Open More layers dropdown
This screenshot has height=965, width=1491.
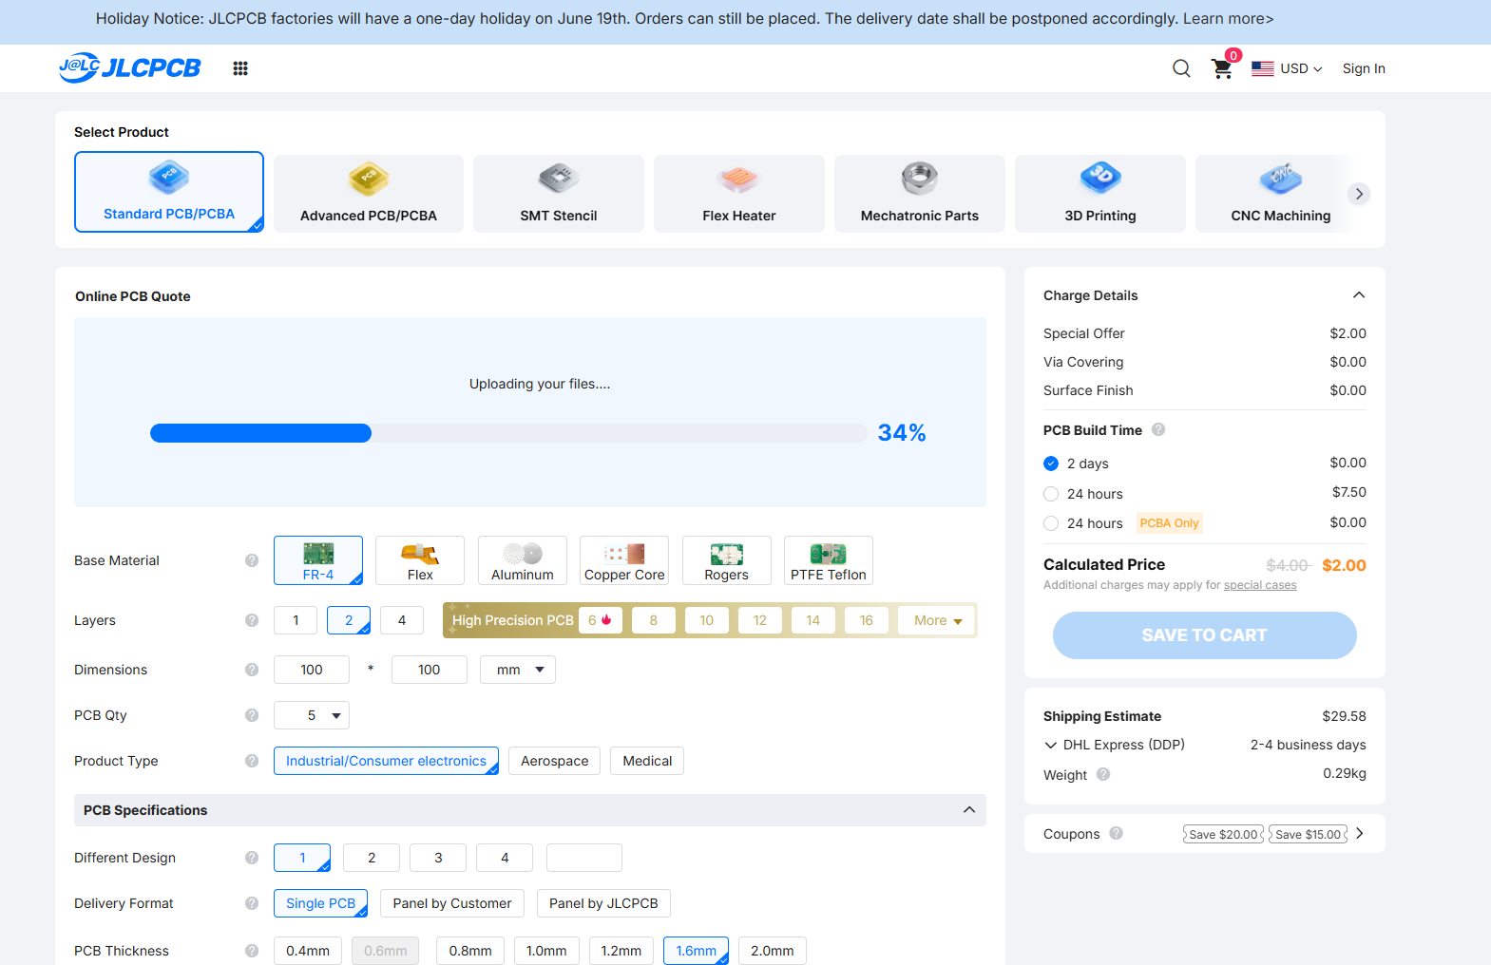coord(937,620)
